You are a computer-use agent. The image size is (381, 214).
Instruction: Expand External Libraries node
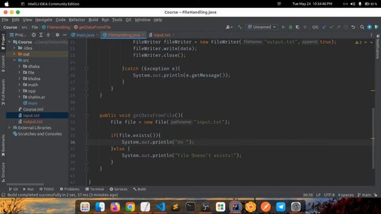click(x=10, y=128)
